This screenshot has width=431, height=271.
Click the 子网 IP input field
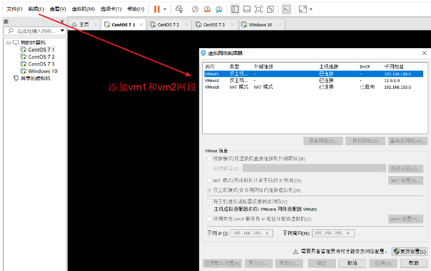(252, 233)
